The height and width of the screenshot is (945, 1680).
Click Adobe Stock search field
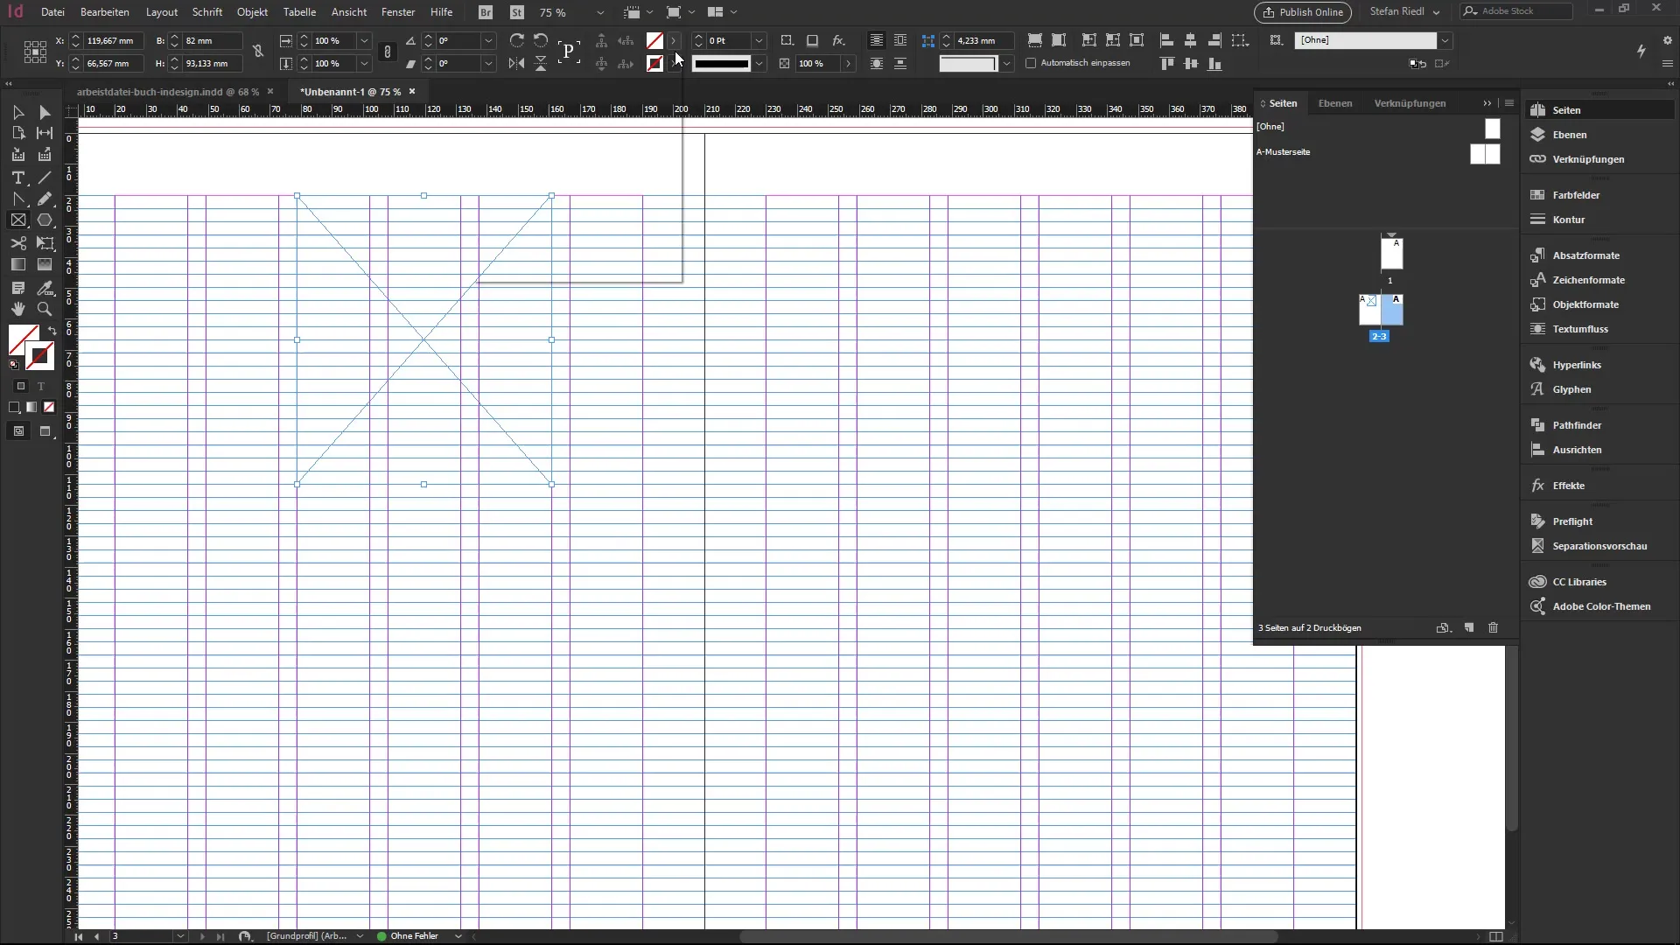click(x=1516, y=11)
